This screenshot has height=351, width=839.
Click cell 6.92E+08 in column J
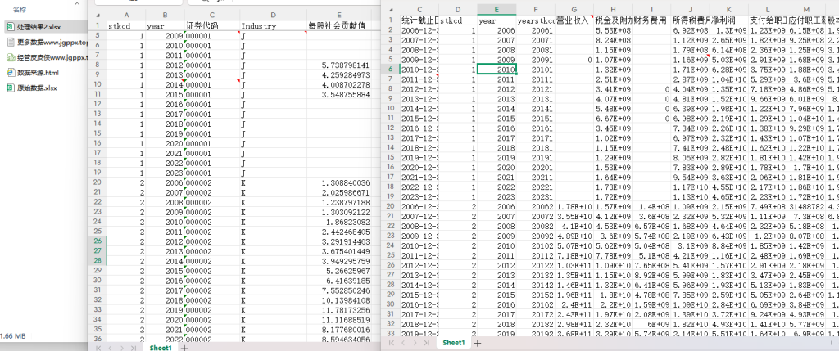(690, 30)
